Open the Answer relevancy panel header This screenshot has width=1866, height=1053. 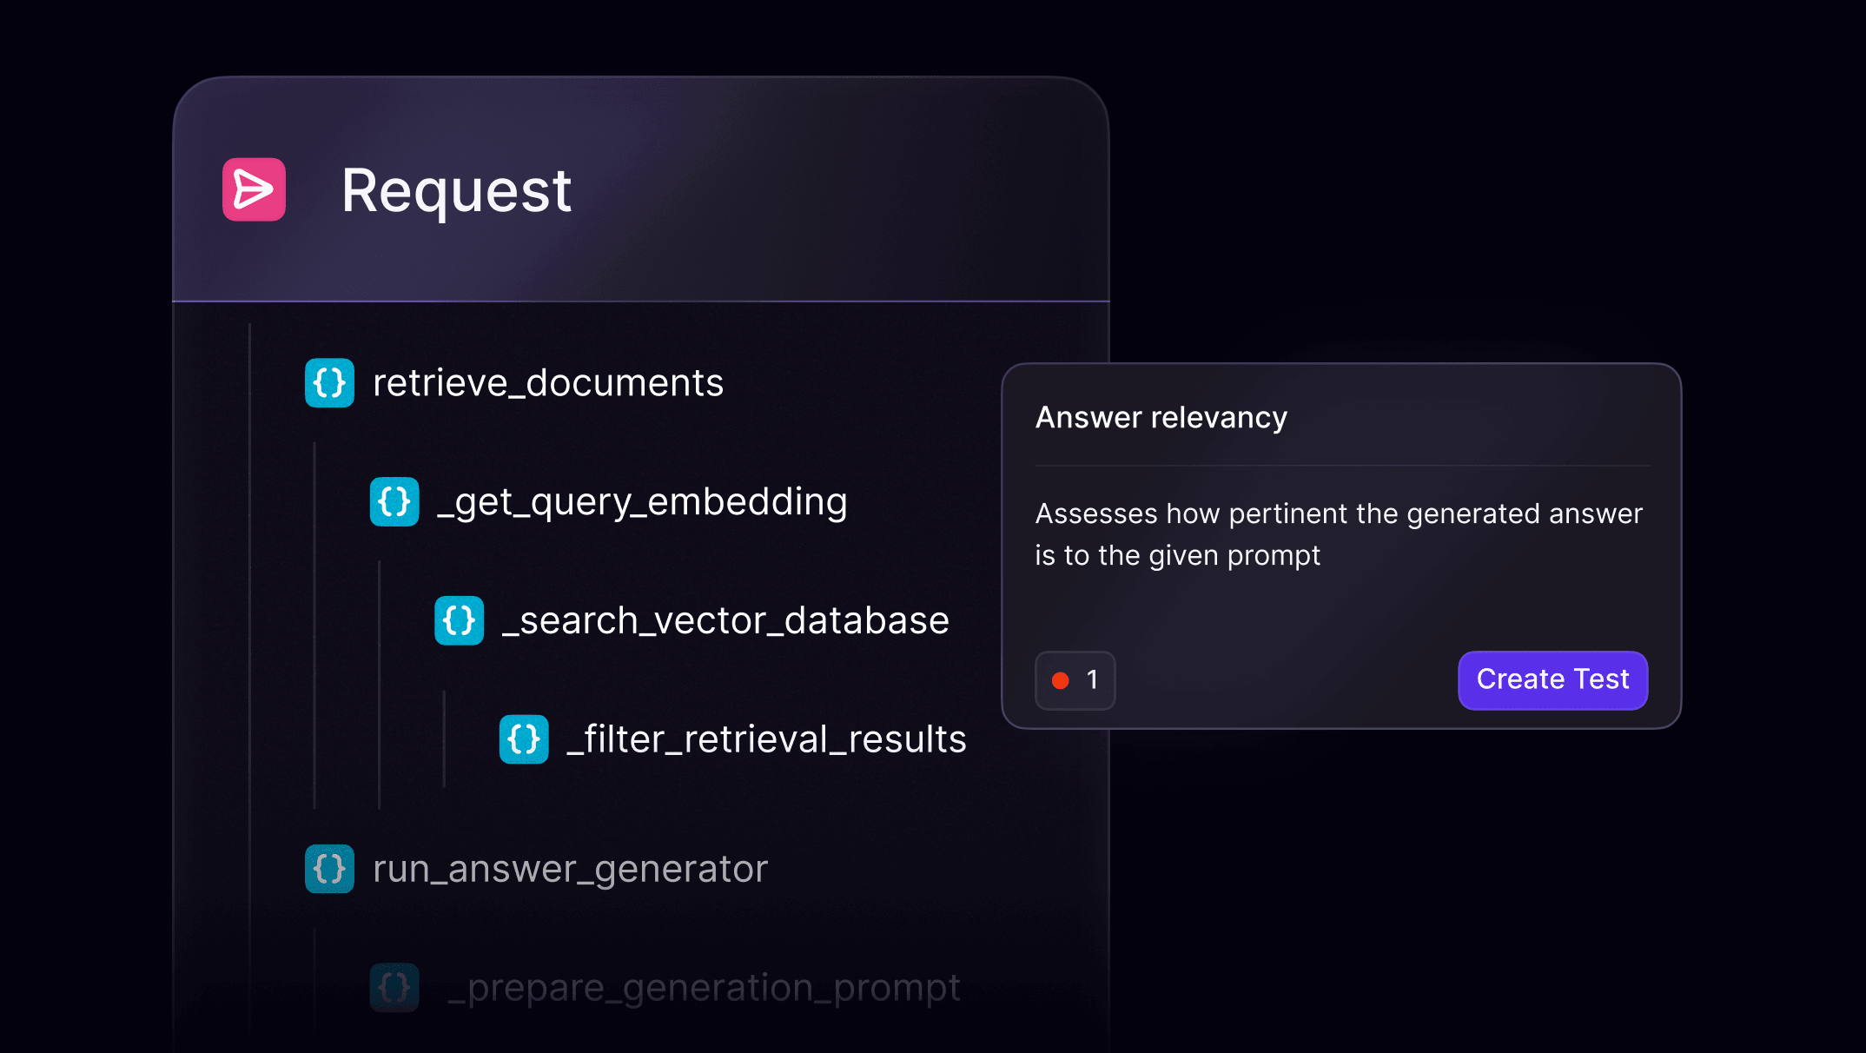(x=1161, y=418)
